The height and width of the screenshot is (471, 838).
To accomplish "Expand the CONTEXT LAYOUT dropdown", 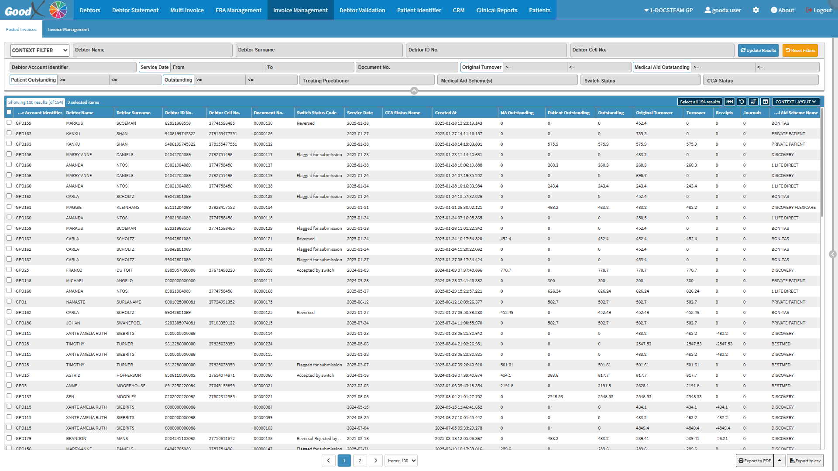I will click(x=796, y=102).
